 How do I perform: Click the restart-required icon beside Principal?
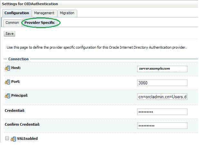click(x=7, y=96)
